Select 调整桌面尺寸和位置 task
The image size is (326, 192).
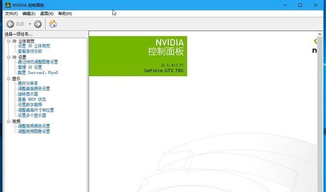[x=36, y=110]
